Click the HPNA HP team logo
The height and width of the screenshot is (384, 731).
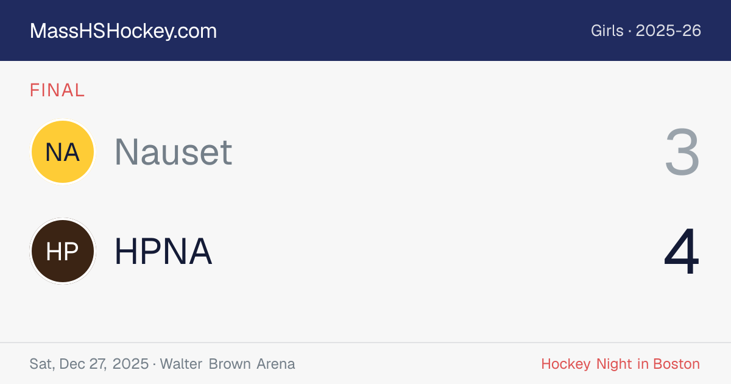[x=63, y=251]
